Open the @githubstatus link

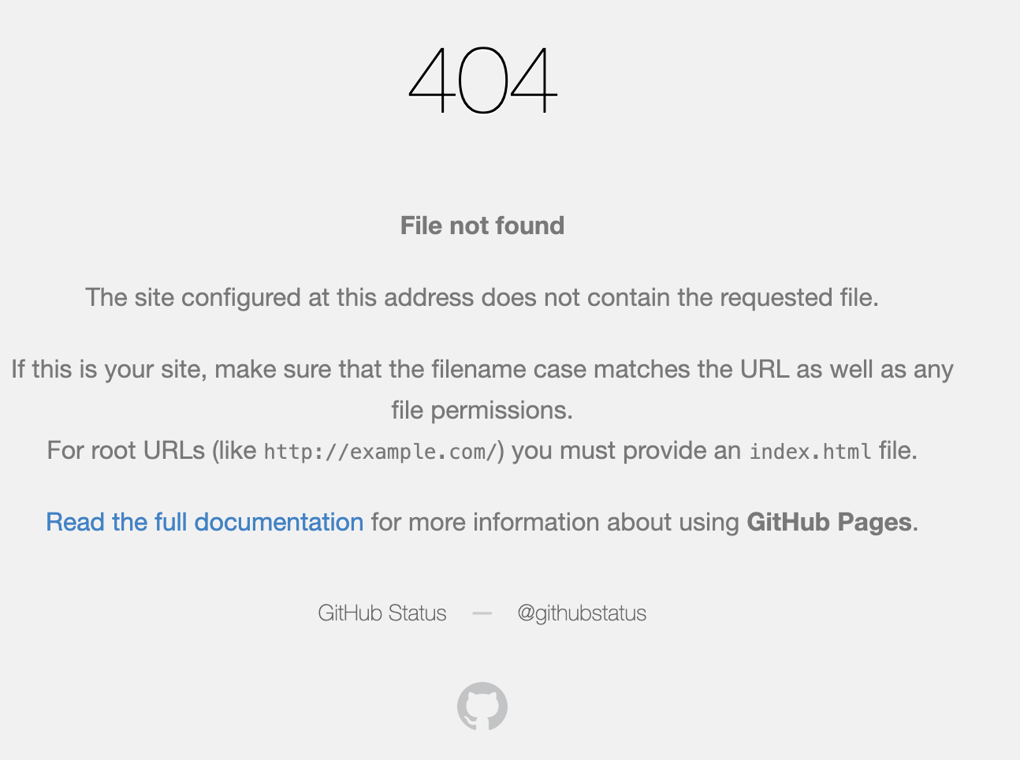[x=582, y=613]
